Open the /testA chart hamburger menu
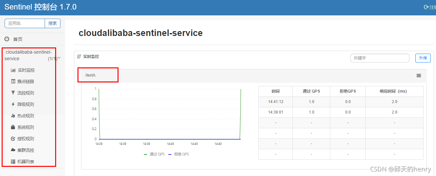The image size is (436, 176). 419,76
